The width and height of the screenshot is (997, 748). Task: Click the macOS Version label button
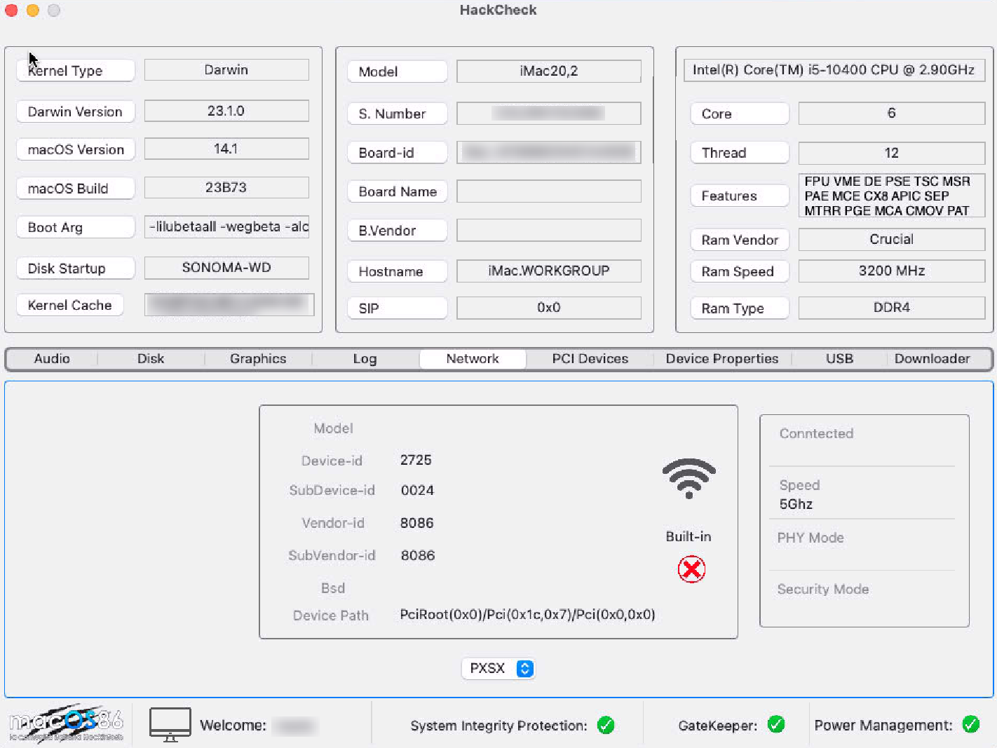(x=76, y=149)
